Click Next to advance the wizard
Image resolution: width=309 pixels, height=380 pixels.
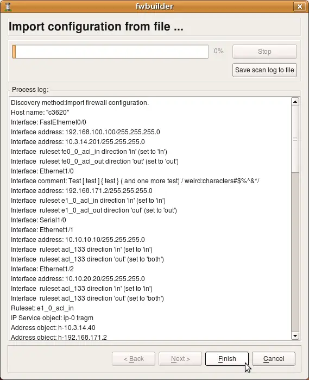[180, 359]
